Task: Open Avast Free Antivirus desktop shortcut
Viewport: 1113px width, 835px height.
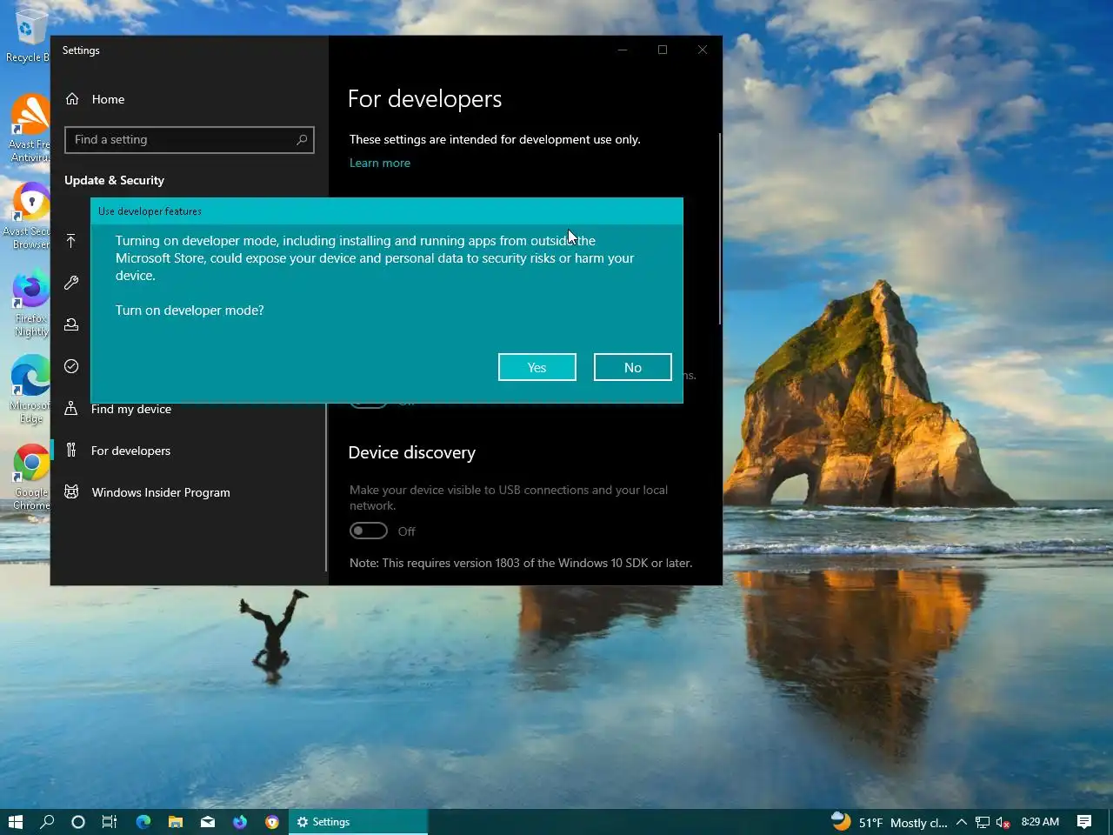Action: [x=30, y=129]
